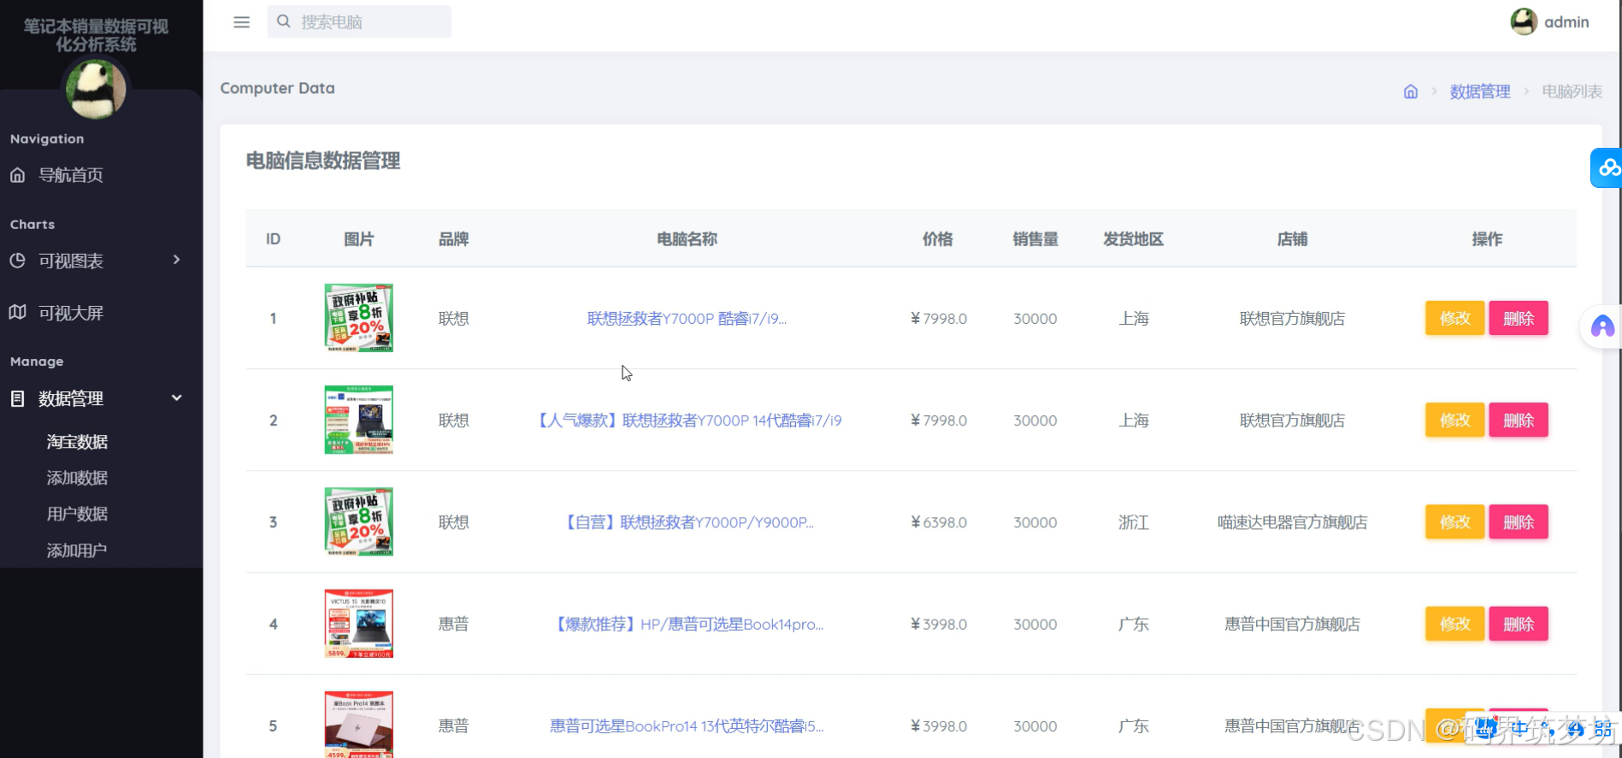Follow the 数据管理 breadcrumb link
The height and width of the screenshot is (758, 1622).
[x=1480, y=91]
